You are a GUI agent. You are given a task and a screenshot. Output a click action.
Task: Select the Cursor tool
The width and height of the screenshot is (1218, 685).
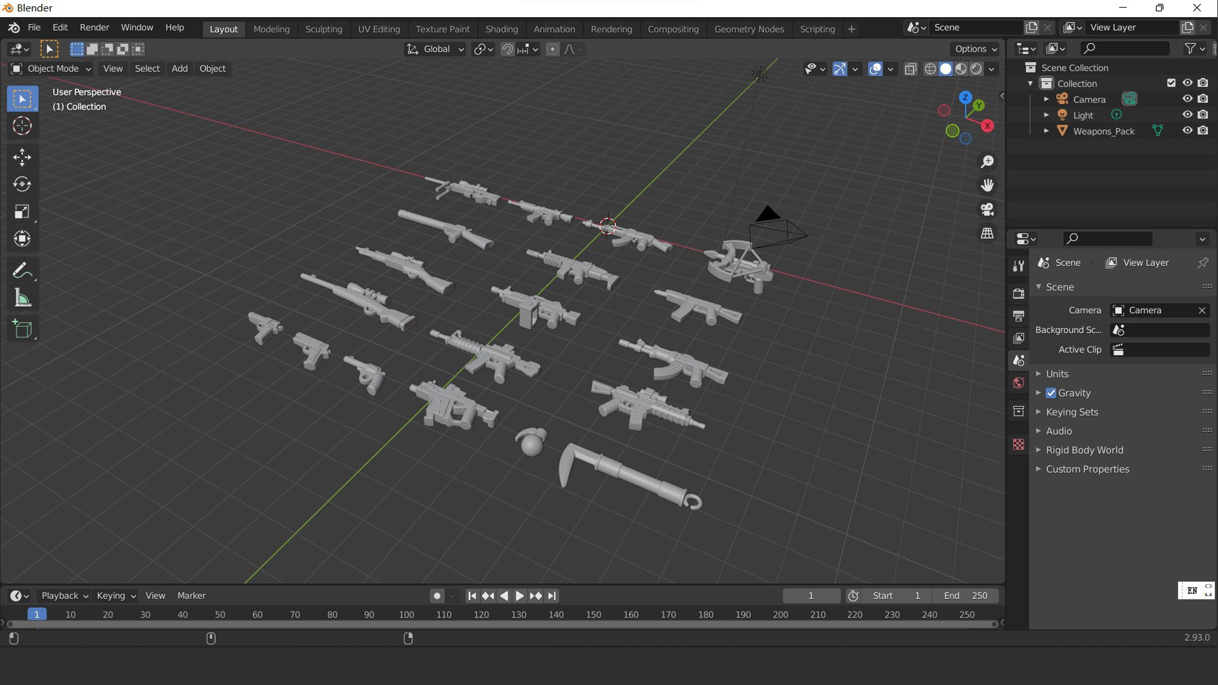(x=22, y=126)
